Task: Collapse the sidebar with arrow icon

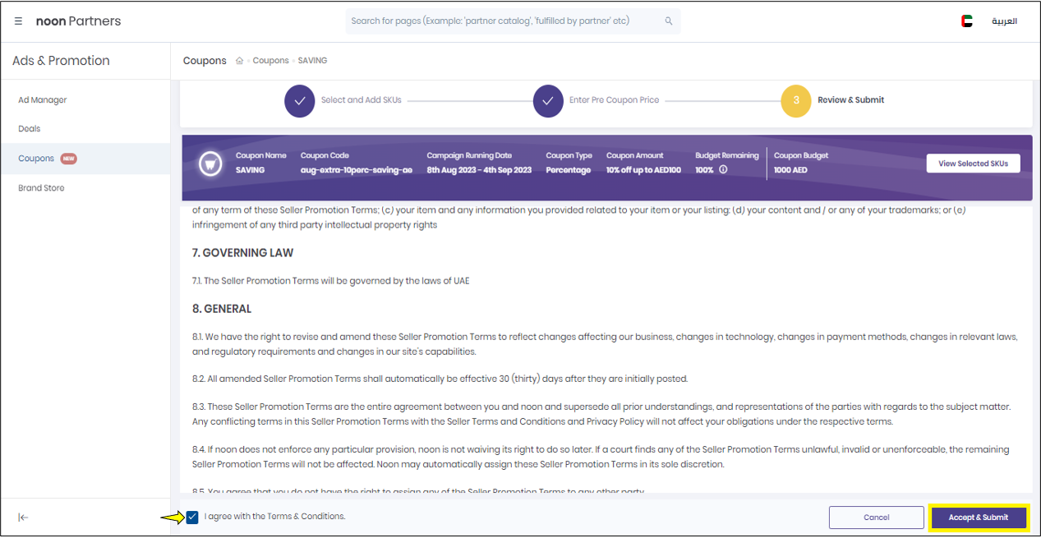Action: pos(23,517)
